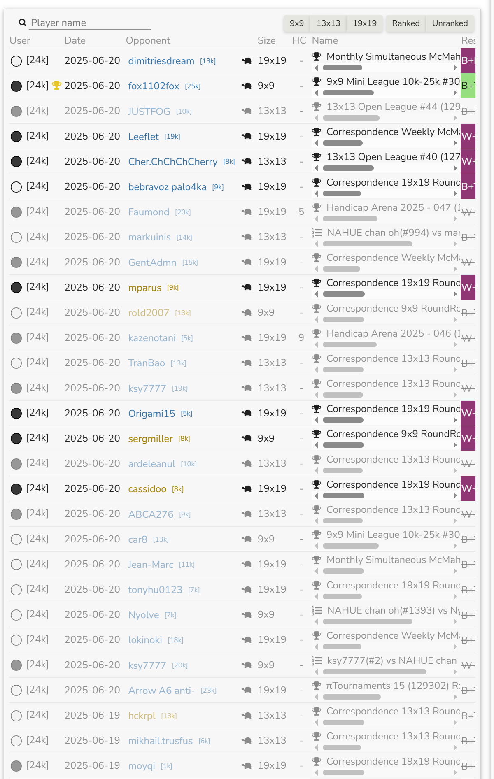Click white stone icon in bebravoz palo4ka row
The image size is (494, 779).
[x=16, y=187]
